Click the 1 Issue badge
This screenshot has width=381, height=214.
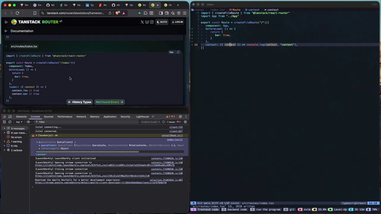pos(173,122)
